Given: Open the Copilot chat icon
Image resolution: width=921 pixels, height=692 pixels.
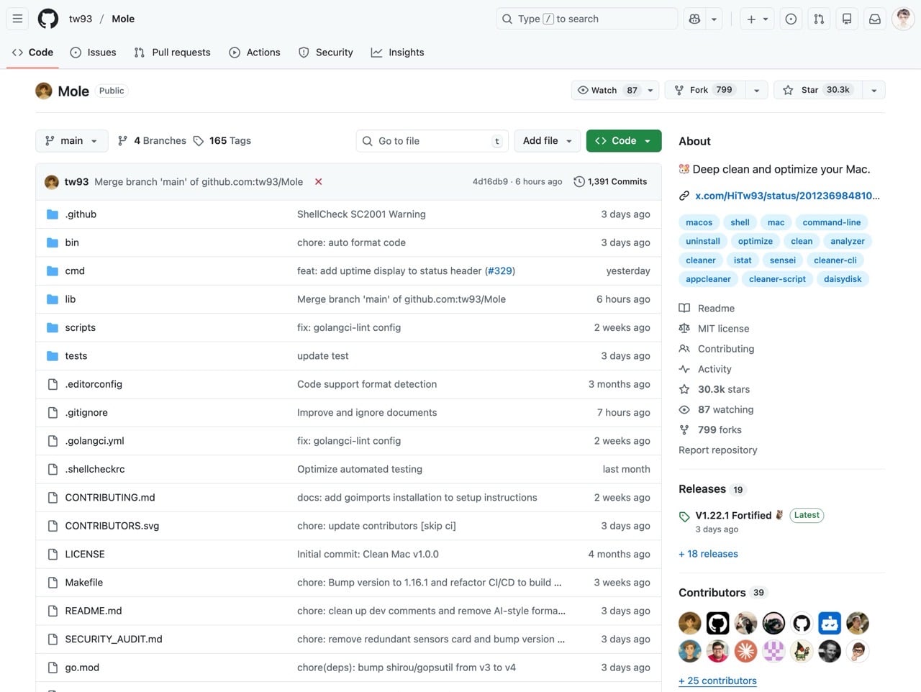Looking at the screenshot, I should pyautogui.click(x=694, y=19).
